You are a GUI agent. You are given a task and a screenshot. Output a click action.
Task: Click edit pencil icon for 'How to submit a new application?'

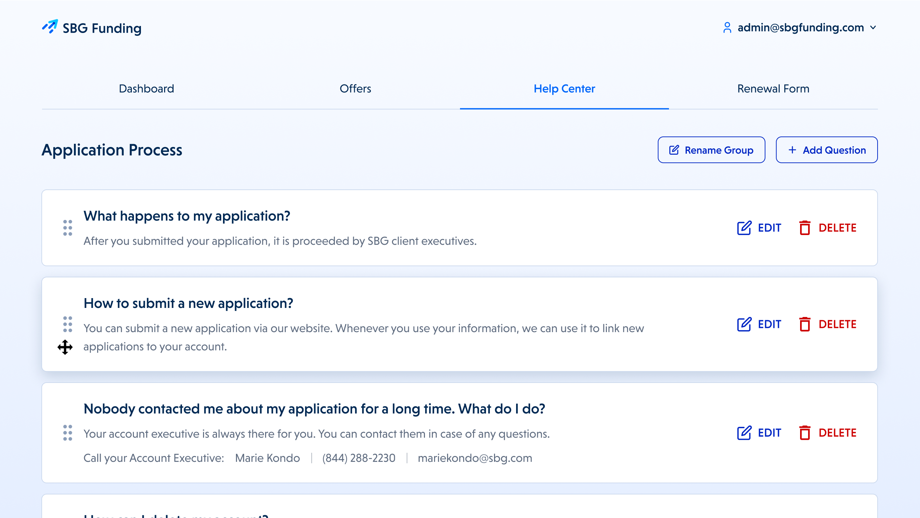(744, 324)
